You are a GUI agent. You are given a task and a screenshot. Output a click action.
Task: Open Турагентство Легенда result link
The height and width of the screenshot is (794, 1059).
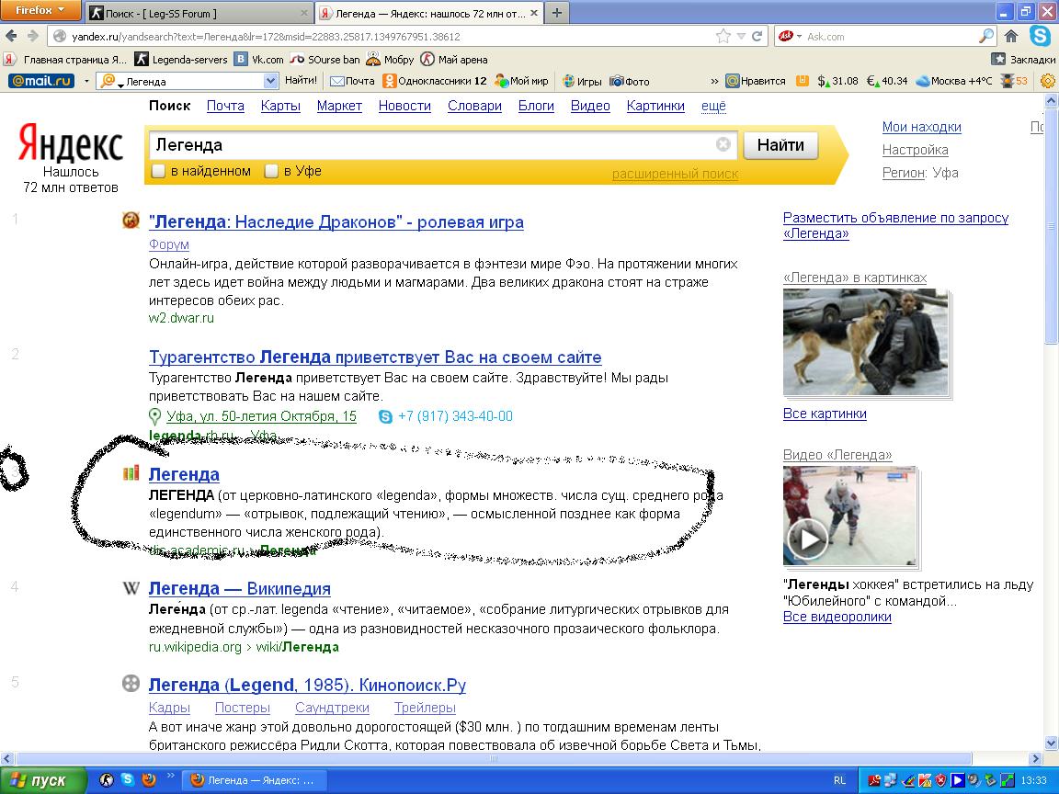coord(375,357)
